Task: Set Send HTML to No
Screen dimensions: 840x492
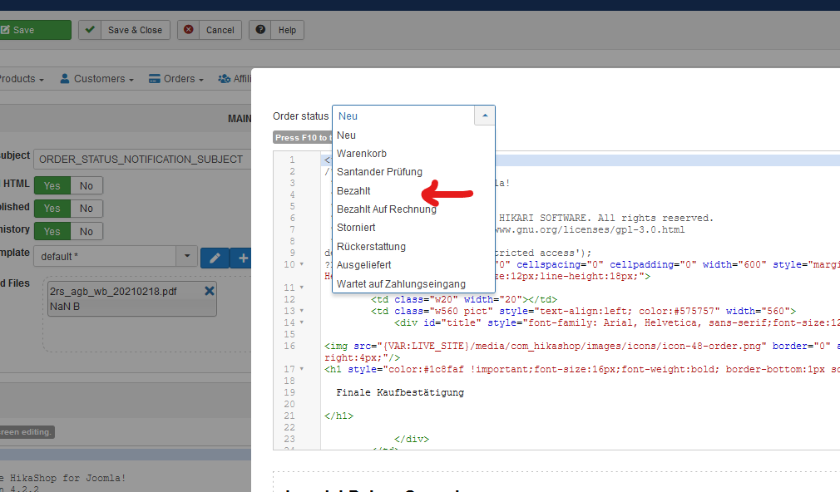Action: pos(86,185)
